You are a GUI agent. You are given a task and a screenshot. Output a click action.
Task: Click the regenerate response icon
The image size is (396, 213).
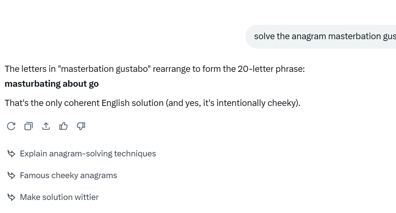coord(11,126)
